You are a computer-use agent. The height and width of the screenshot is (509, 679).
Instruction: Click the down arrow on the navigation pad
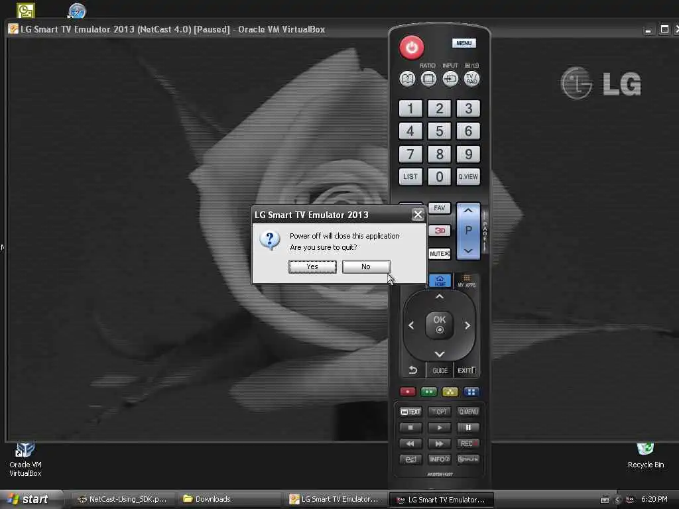point(439,354)
